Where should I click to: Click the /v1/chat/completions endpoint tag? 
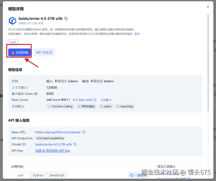(50, 138)
